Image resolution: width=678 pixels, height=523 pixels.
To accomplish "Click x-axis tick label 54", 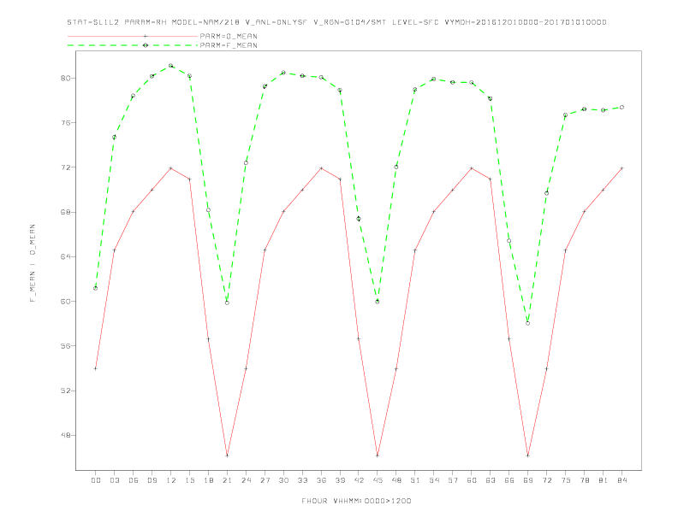I will 434,480.
